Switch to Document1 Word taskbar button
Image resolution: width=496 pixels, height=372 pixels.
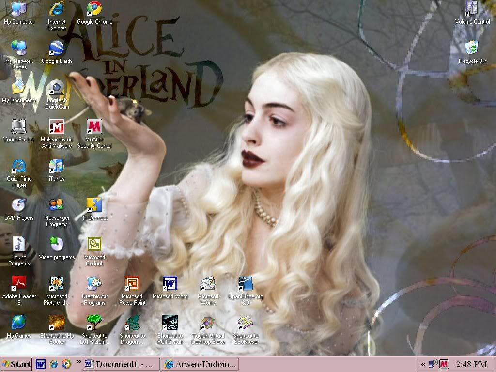click(122, 364)
